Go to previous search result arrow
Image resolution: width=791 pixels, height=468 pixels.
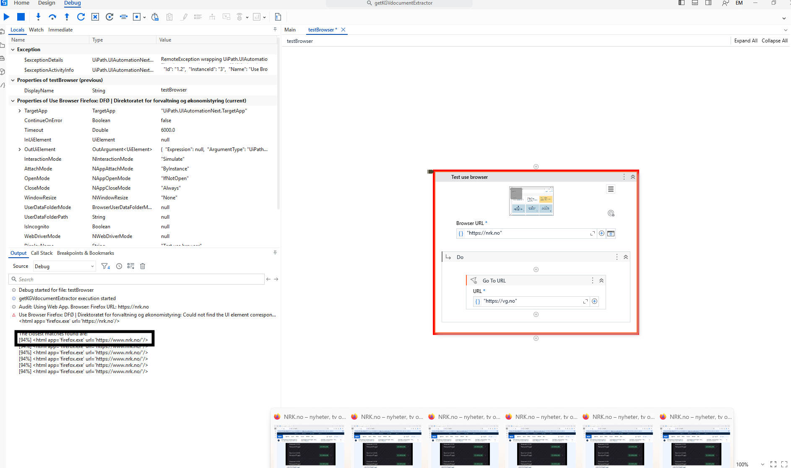coord(268,279)
